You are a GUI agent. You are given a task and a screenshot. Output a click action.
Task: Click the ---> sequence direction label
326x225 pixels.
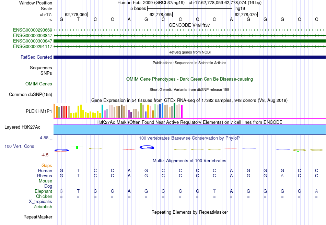pyautogui.click(x=48, y=20)
